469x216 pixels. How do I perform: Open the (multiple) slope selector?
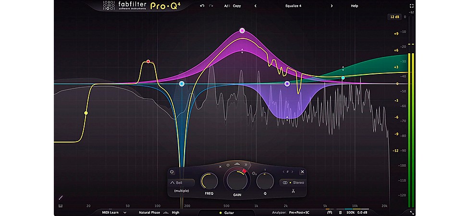tap(181, 191)
